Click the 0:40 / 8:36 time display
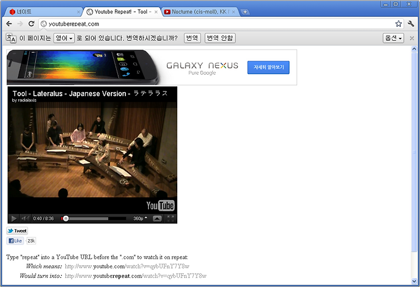This screenshot has height=287, width=420. tap(43, 219)
